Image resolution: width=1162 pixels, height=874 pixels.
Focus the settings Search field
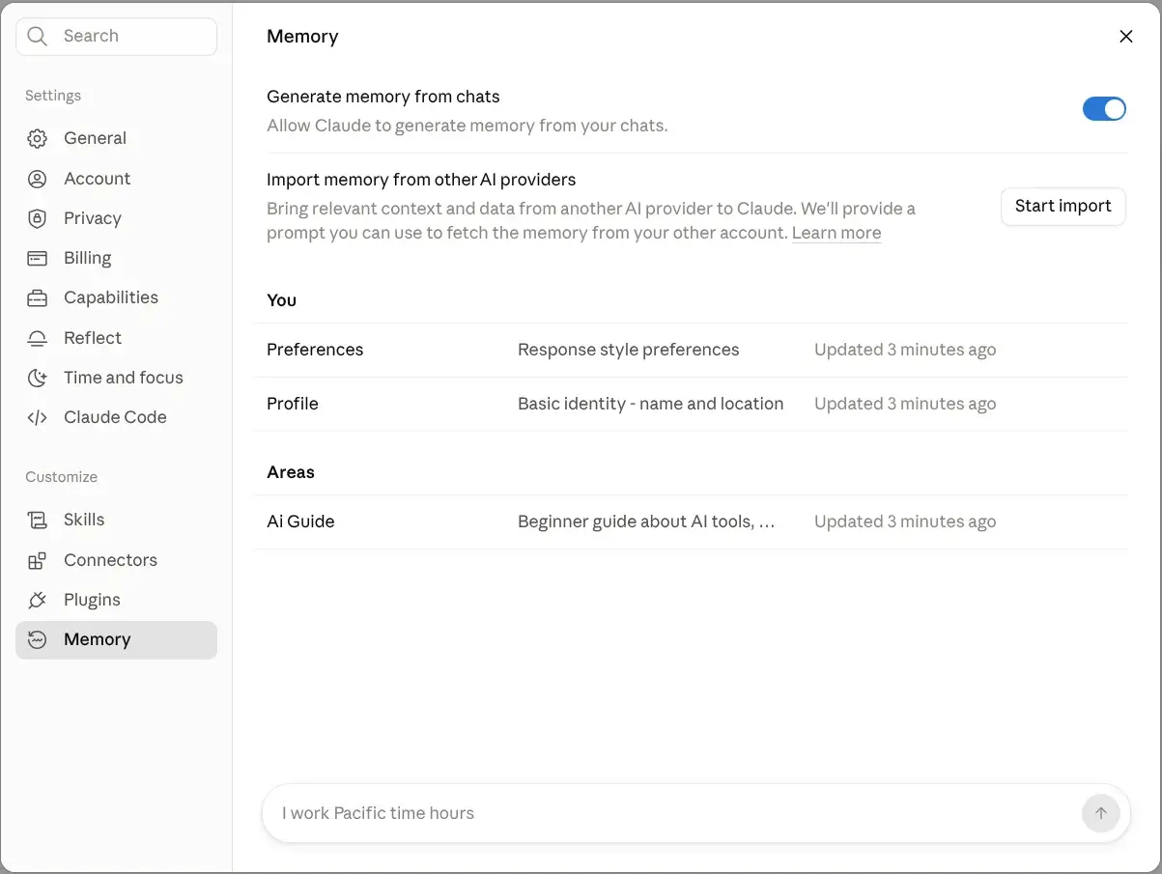(x=116, y=37)
